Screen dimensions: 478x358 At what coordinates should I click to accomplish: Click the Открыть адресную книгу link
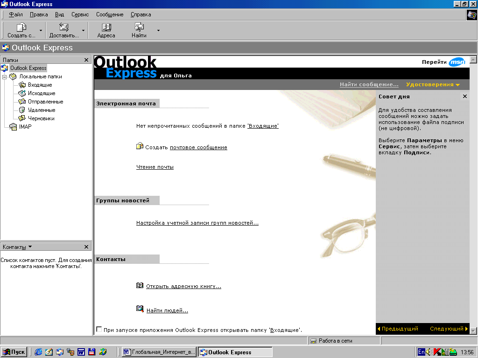coord(183,286)
